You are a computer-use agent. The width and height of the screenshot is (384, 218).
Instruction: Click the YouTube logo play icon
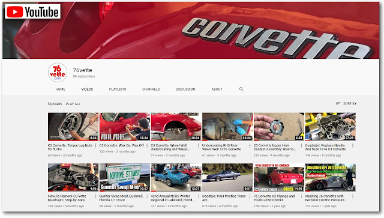(14, 12)
